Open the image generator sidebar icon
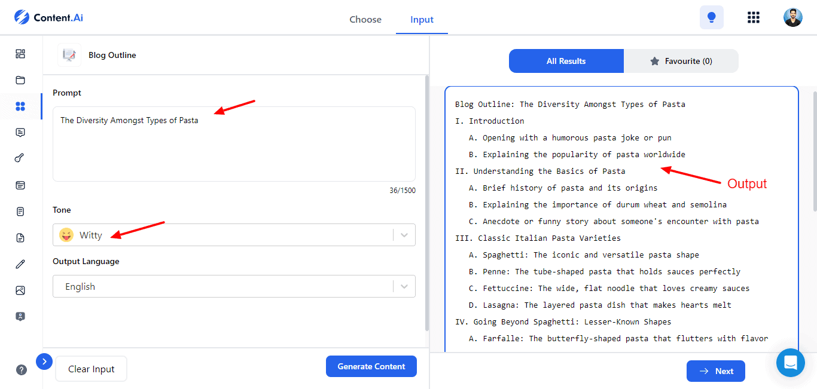The width and height of the screenshot is (817, 389). point(20,290)
